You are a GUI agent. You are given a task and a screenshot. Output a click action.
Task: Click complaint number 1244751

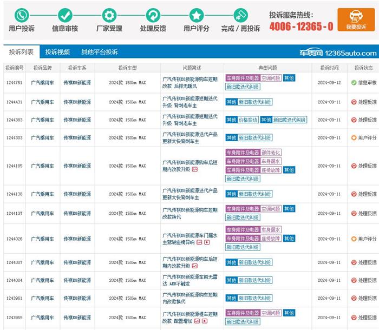click(x=15, y=83)
